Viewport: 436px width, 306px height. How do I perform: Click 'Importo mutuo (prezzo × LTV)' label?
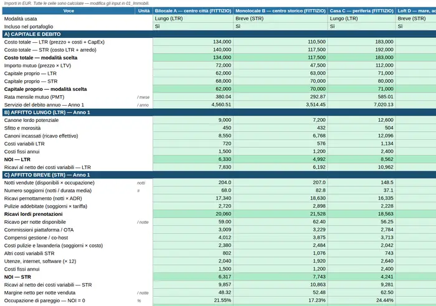click(37, 65)
